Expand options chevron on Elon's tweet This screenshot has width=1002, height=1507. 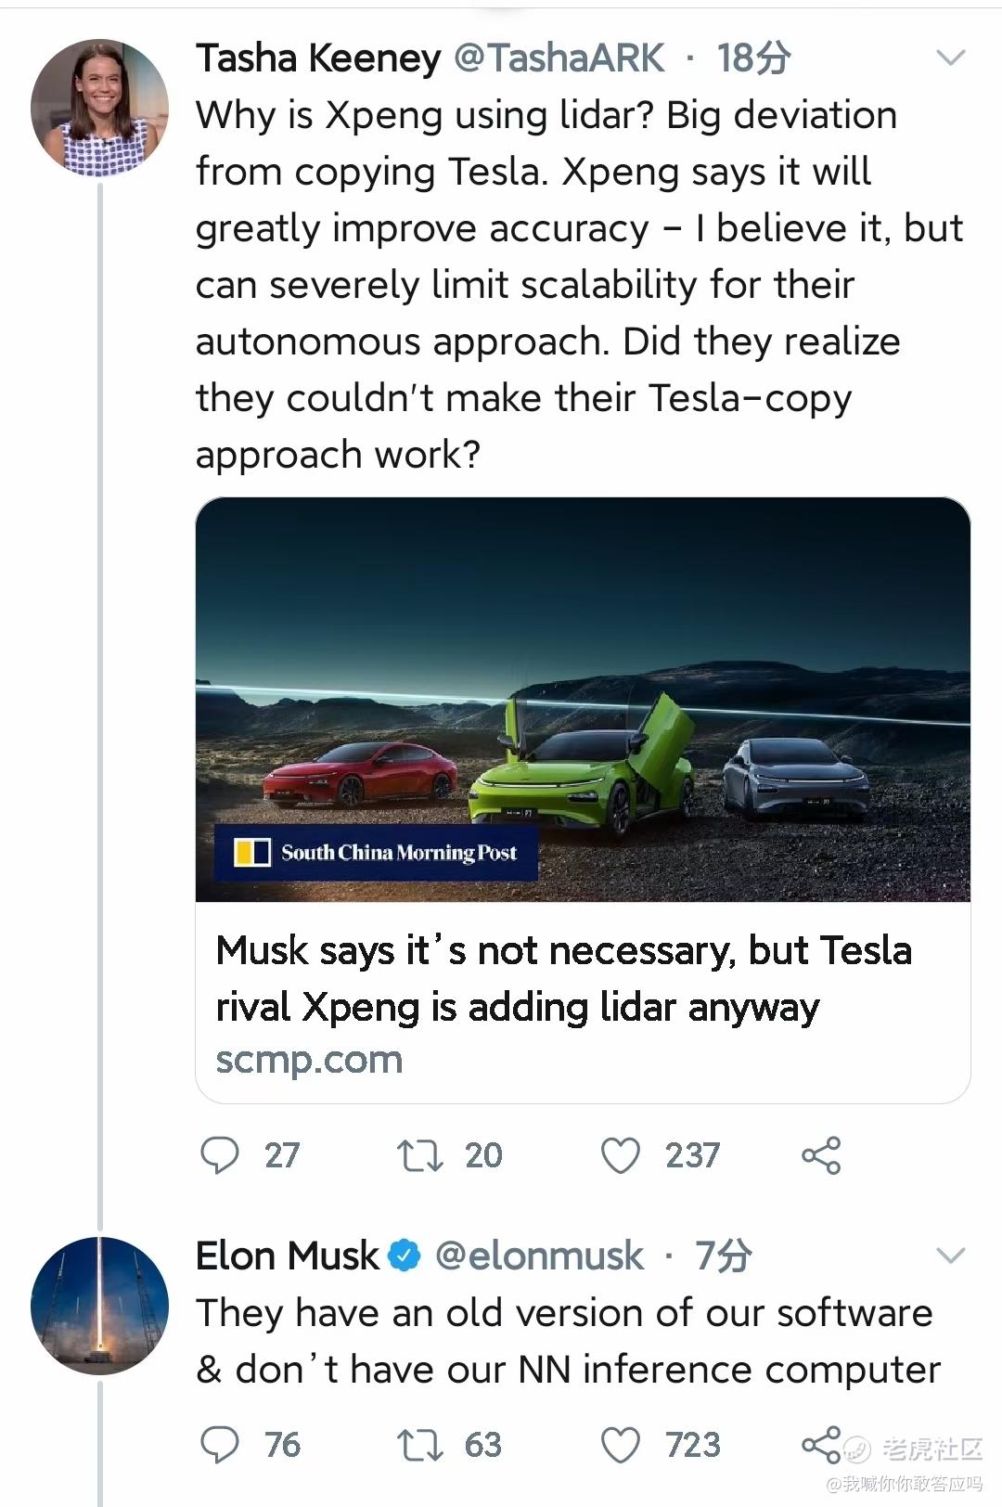(951, 1256)
